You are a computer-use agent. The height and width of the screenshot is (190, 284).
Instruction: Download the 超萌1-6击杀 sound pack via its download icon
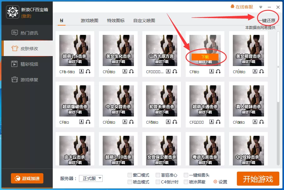coord(81,71)
